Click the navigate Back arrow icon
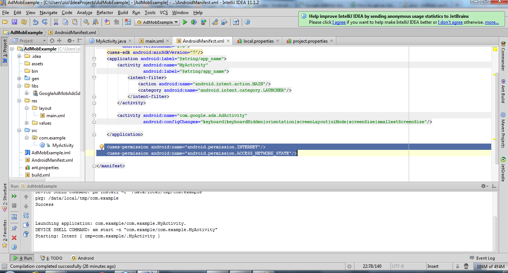Viewport: 508px width, 273px height. pyautogui.click(x=107, y=22)
